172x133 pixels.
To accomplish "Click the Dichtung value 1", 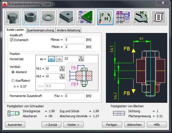I will coord(157,111).
